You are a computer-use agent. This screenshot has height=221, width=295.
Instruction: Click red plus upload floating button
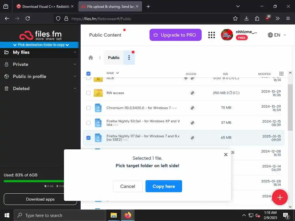click(280, 197)
